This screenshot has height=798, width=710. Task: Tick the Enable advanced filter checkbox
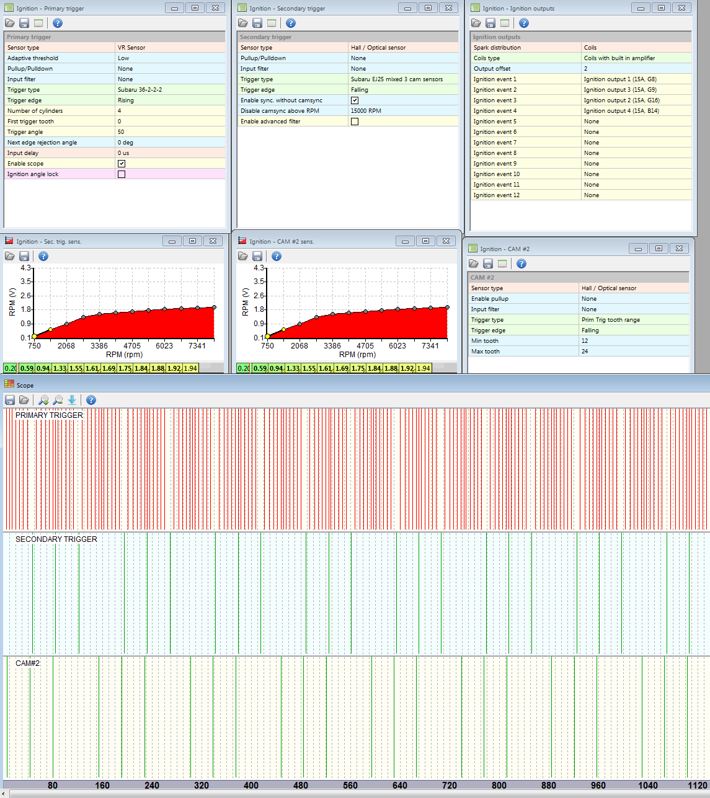pyautogui.click(x=355, y=122)
